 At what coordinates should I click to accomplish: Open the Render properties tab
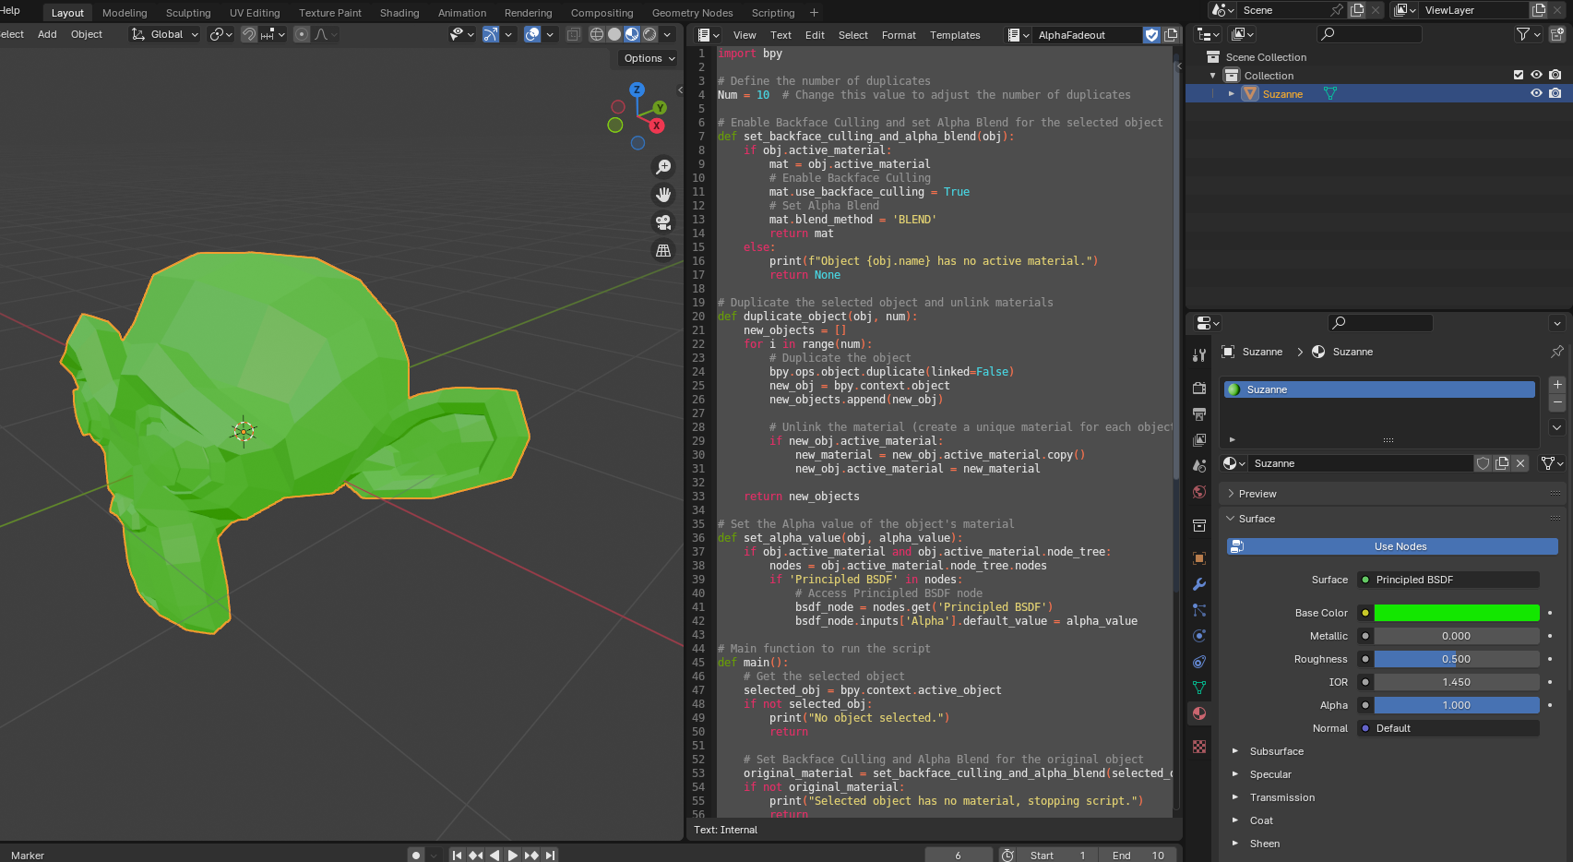pyautogui.click(x=1199, y=389)
